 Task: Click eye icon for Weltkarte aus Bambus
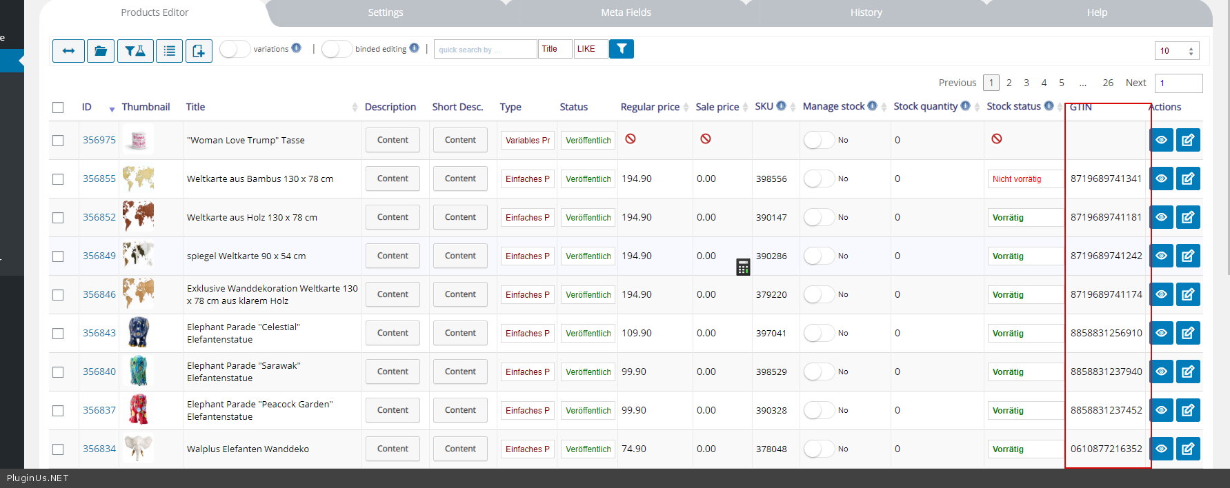[1161, 179]
